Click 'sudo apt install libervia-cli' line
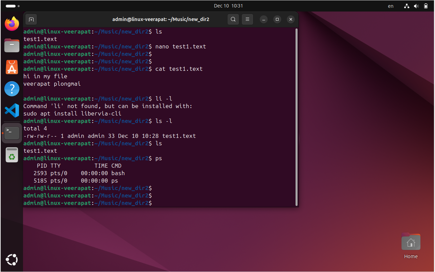435x272 pixels. tap(72, 113)
